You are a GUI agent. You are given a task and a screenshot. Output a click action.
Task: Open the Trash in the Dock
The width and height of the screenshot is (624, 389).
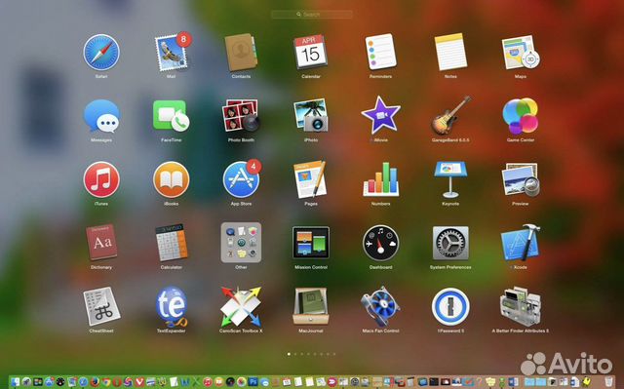(608, 382)
